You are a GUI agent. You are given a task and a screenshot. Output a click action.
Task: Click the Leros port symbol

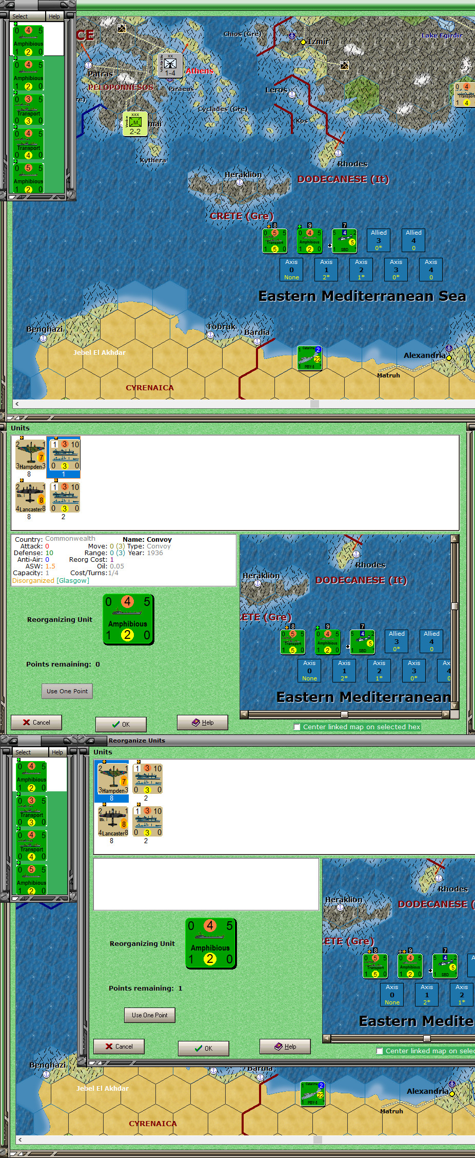coord(292,94)
